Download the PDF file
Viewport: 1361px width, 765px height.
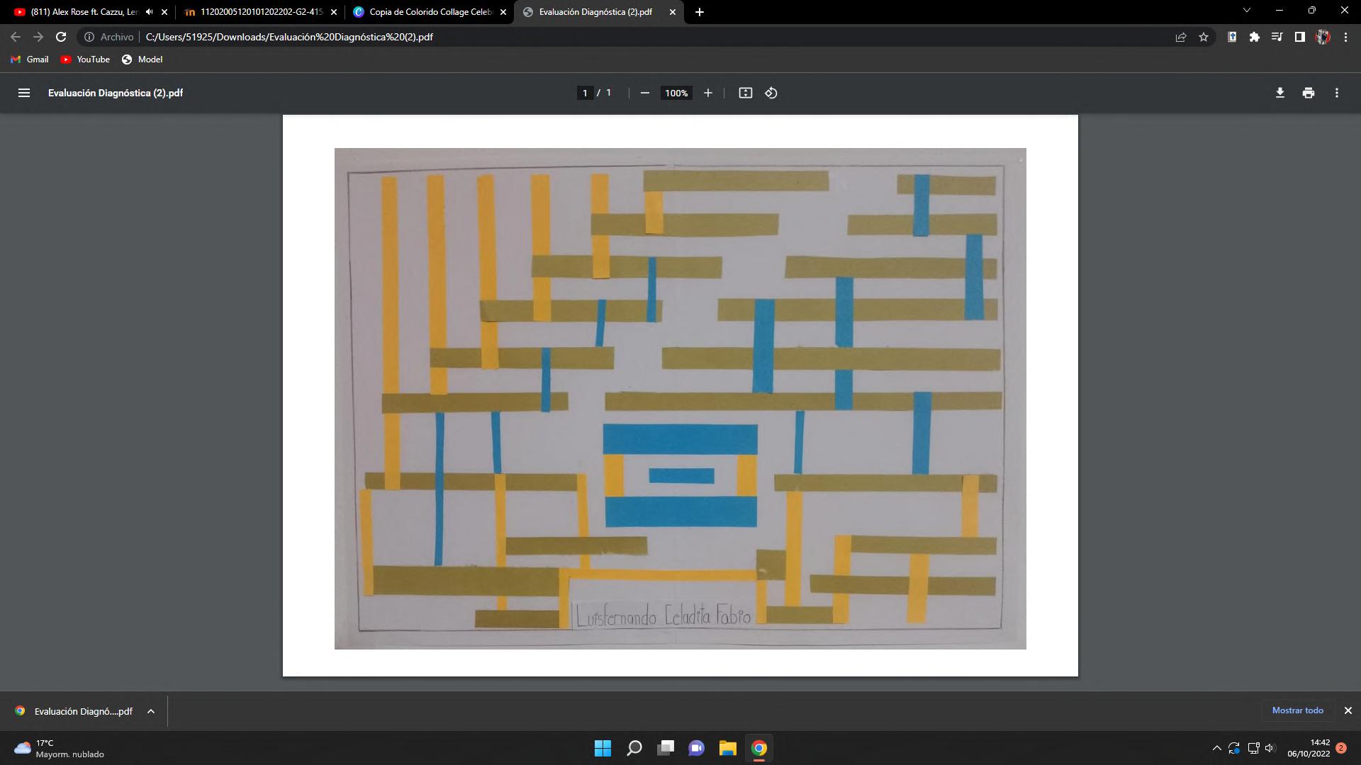[x=1279, y=93]
